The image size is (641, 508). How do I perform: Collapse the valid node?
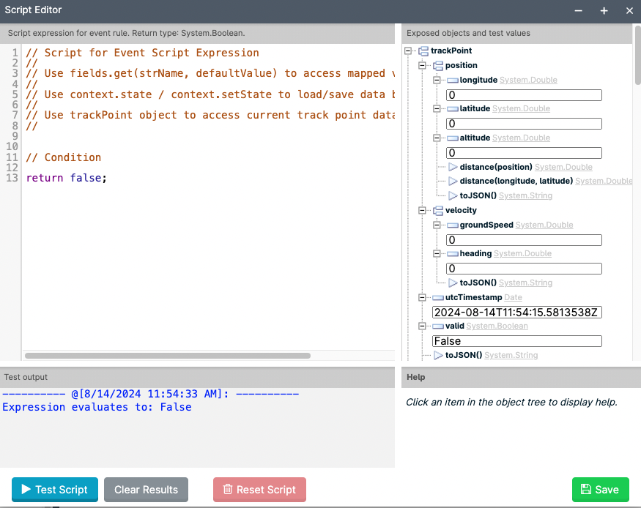422,326
